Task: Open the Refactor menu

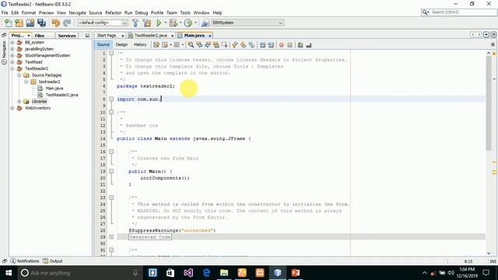Action: tap(114, 12)
